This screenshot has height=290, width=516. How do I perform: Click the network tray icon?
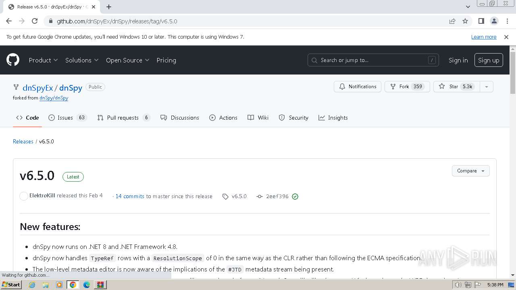468,285
